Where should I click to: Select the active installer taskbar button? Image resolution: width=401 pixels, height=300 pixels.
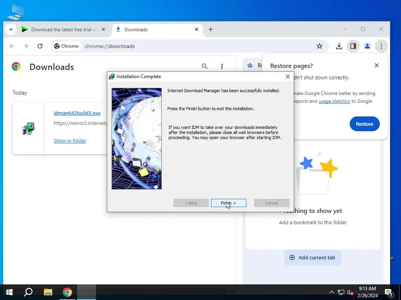point(87,292)
